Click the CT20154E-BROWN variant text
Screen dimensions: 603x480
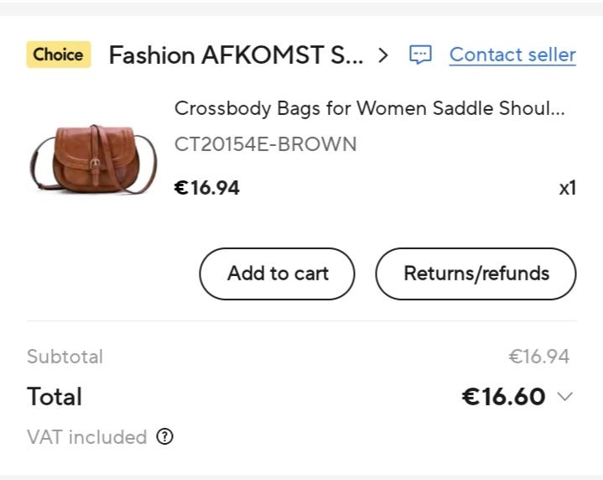(x=265, y=144)
